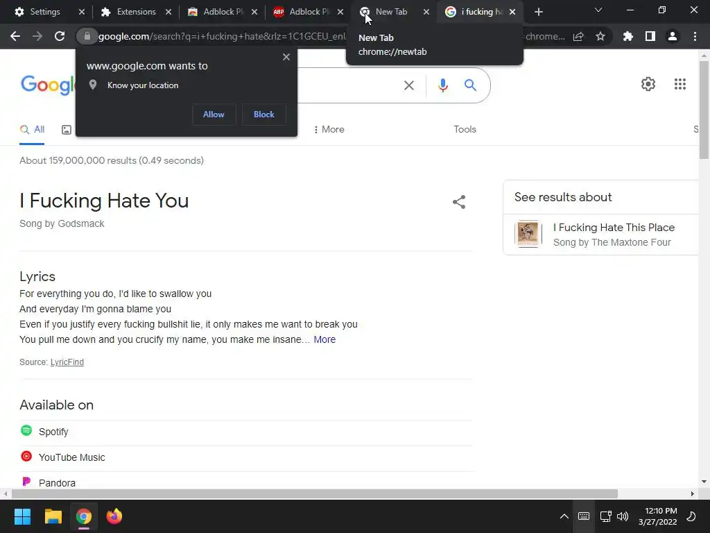Click the horizontal page scrollbar

click(x=315, y=493)
